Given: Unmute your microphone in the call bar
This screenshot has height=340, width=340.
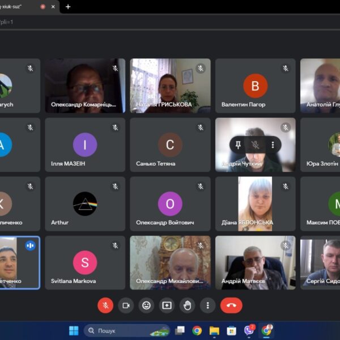Looking at the screenshot, I should tap(105, 305).
